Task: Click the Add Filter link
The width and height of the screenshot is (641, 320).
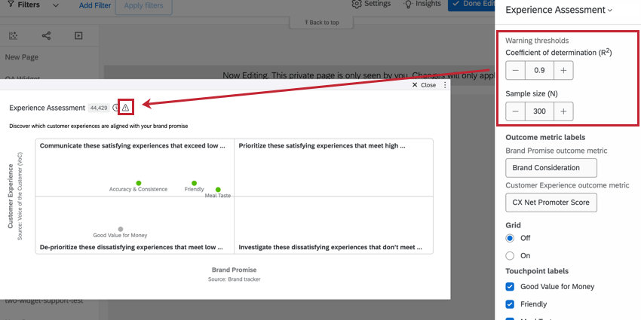Action: pos(96,5)
